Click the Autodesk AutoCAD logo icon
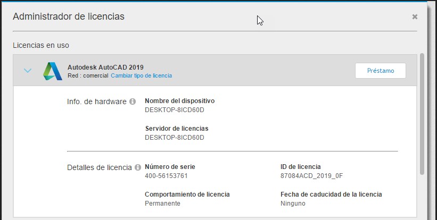Image resolution: width=437 pixels, height=220 pixels. 53,71
